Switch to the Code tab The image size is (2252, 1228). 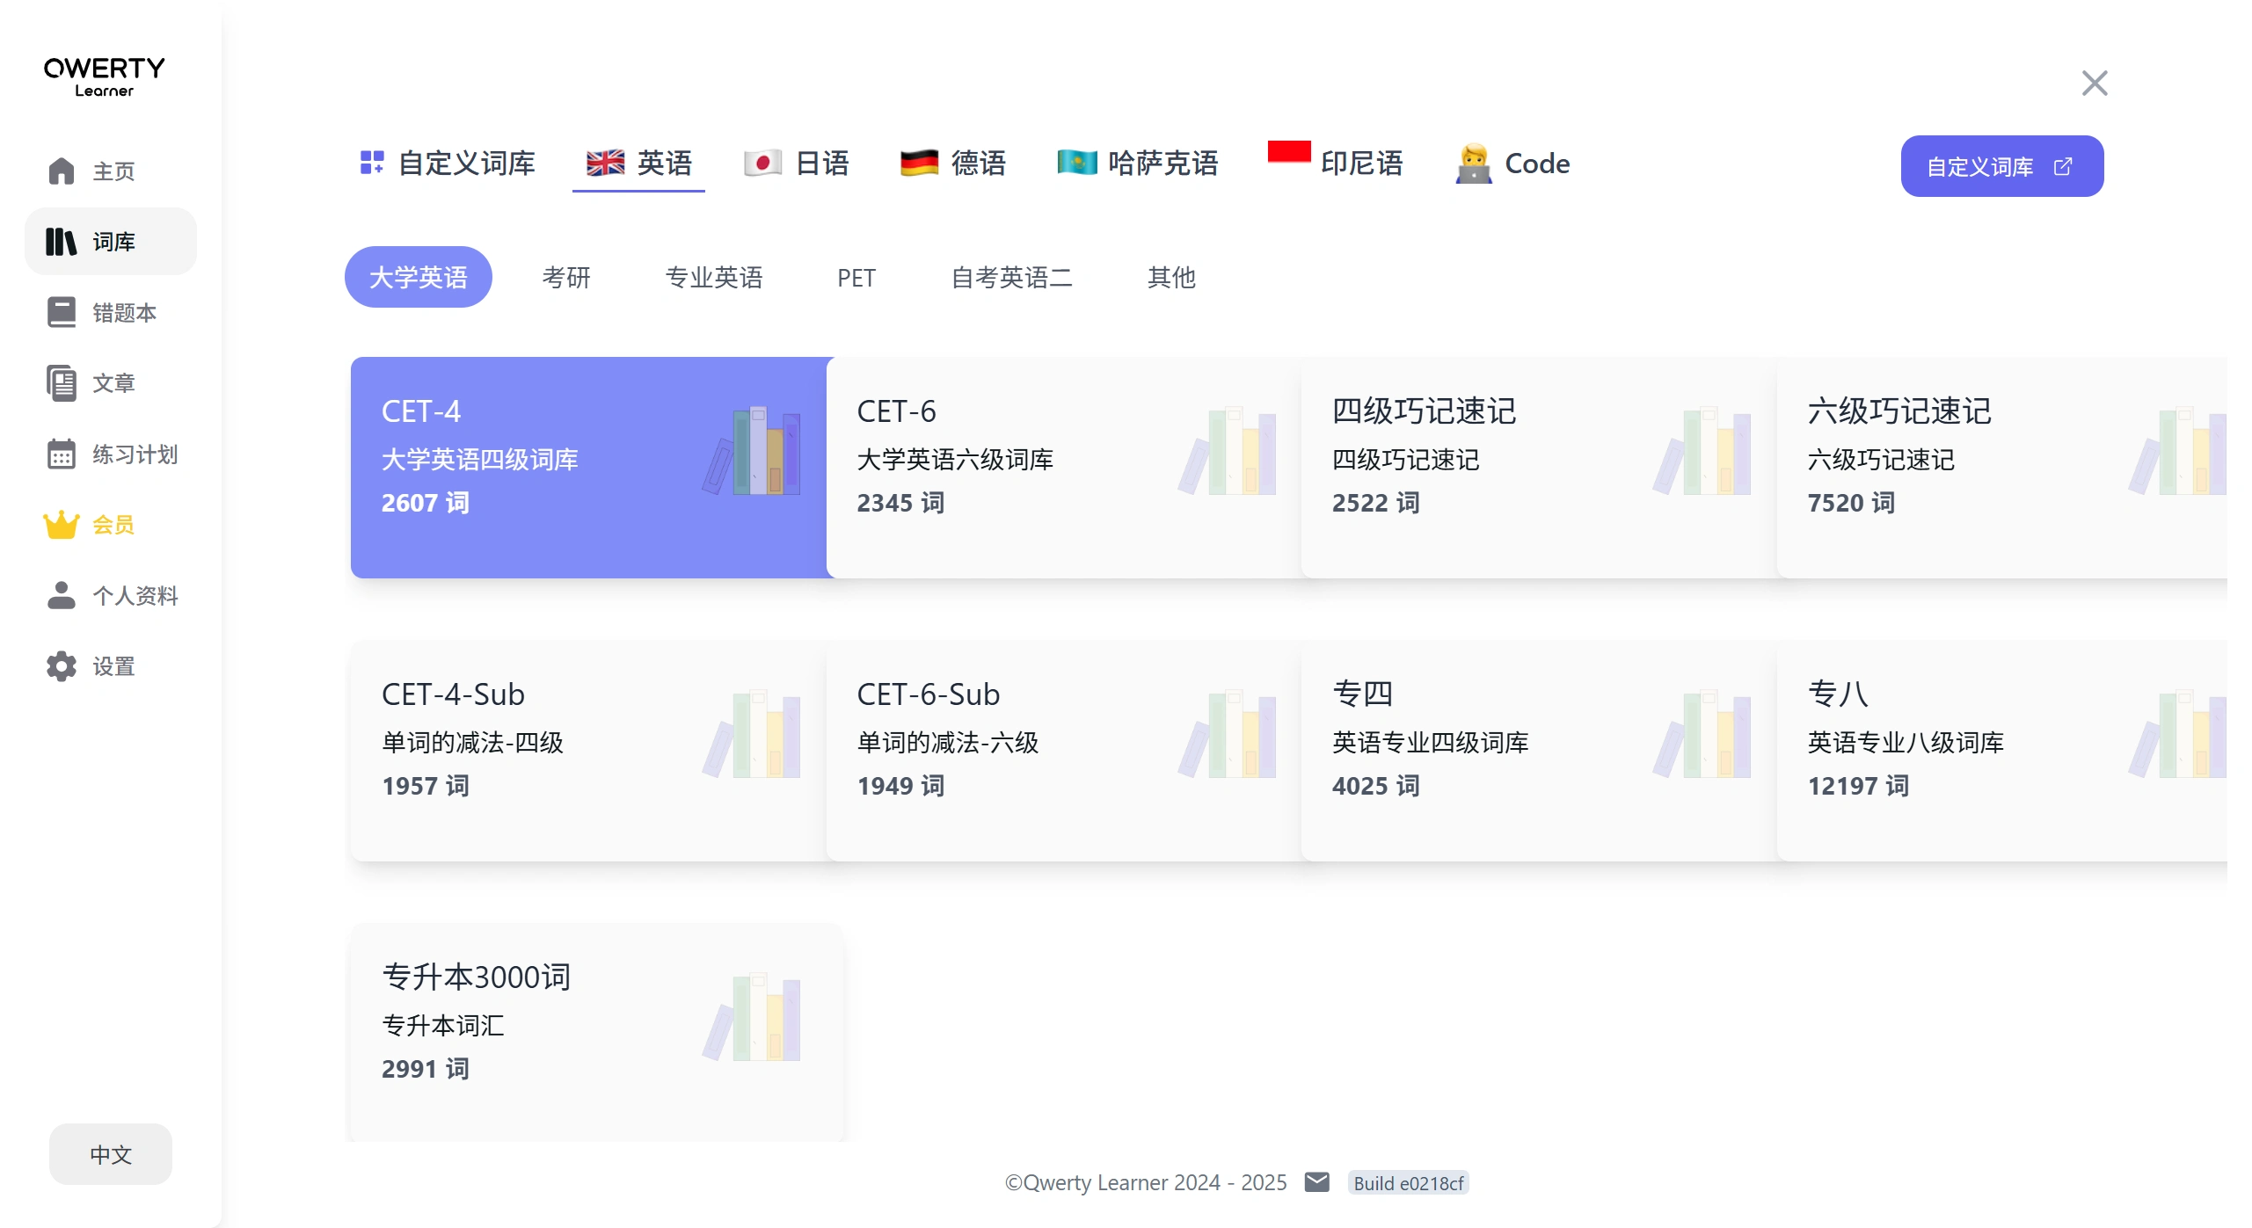1512,163
